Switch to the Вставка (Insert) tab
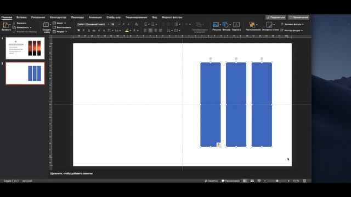The height and width of the screenshot is (197, 351). pyautogui.click(x=21, y=17)
